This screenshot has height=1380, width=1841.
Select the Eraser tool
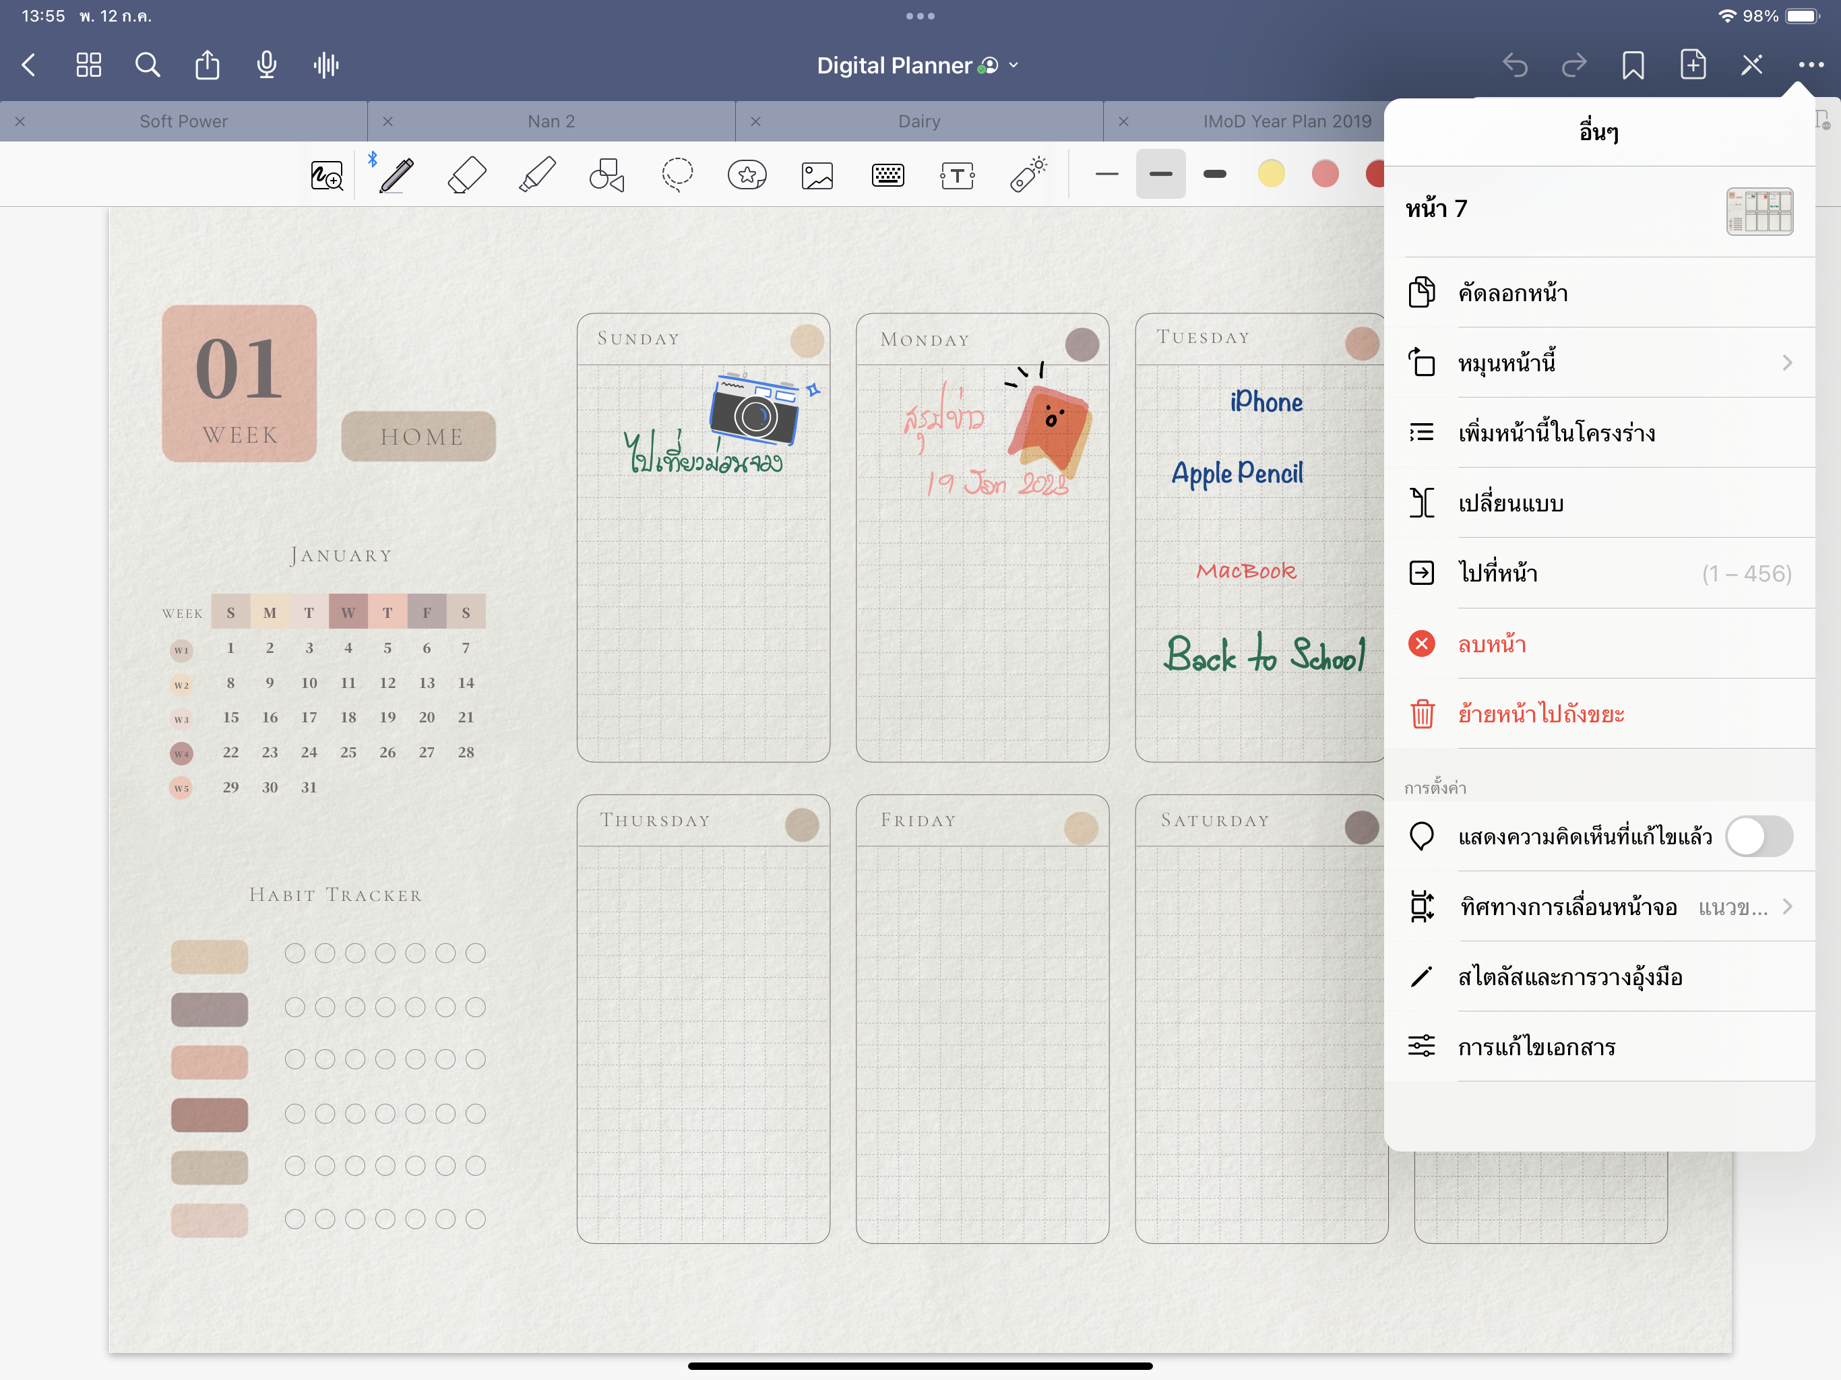pyautogui.click(x=466, y=175)
